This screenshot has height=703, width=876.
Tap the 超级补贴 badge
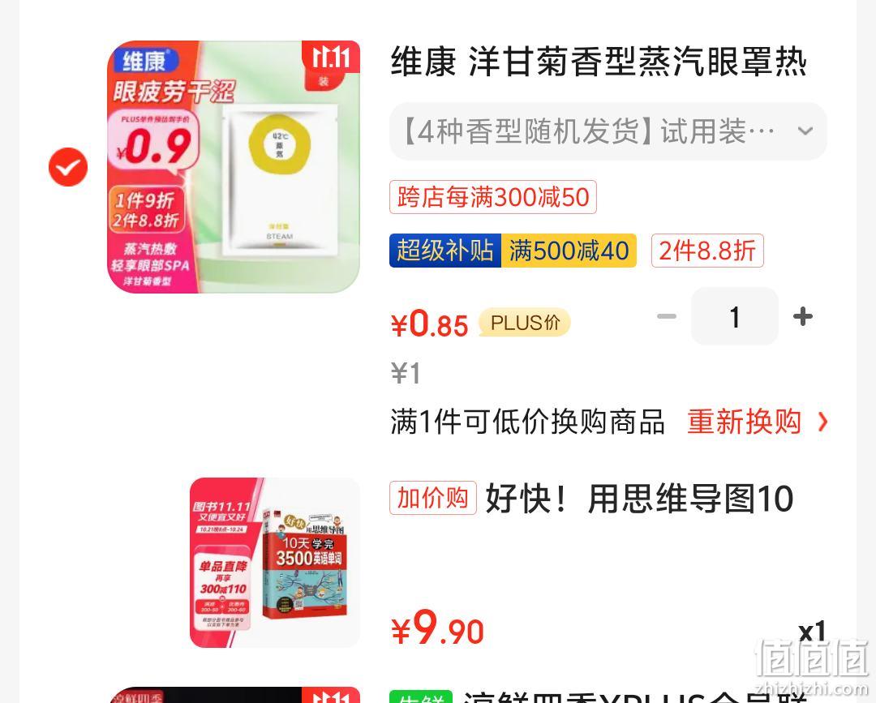[445, 251]
